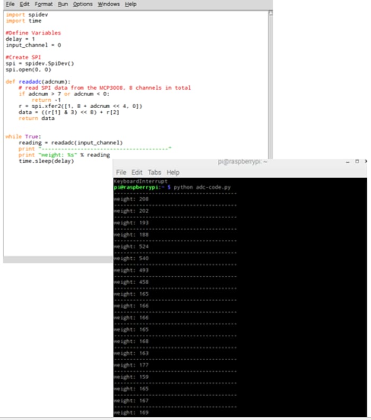
Task: Click the 'python adc-code.py' command in terminal
Action: (x=202, y=187)
